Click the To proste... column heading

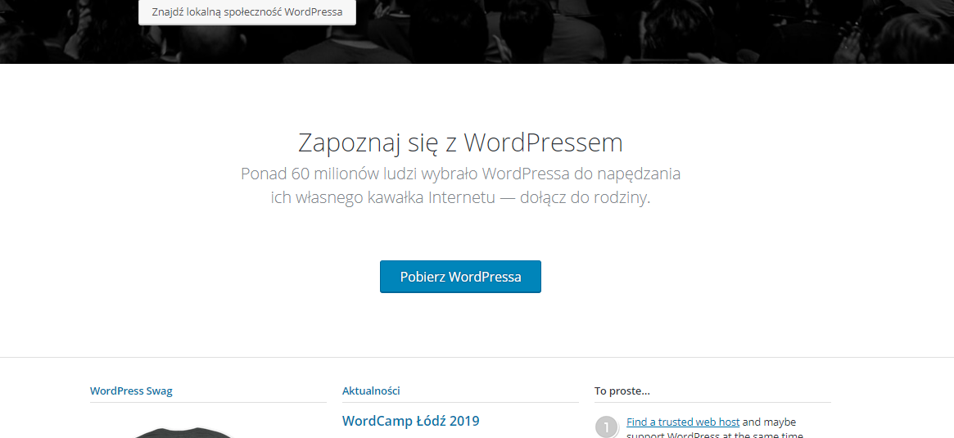622,391
